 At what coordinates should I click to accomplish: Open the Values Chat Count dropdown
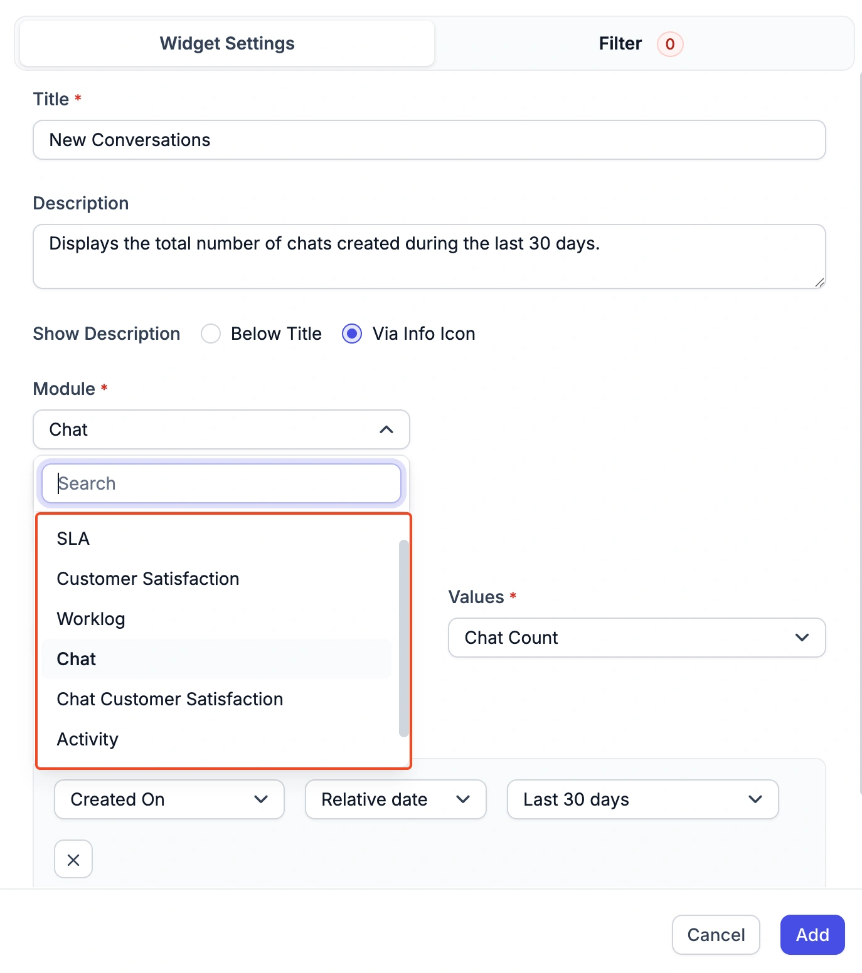click(x=637, y=638)
